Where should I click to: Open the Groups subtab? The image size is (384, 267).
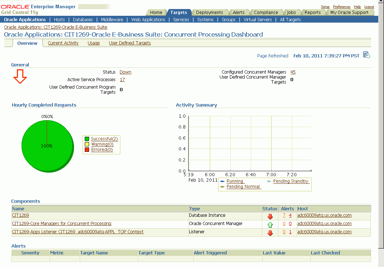228,20
